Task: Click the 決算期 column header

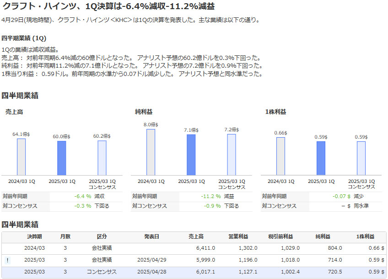Action: click(x=33, y=236)
